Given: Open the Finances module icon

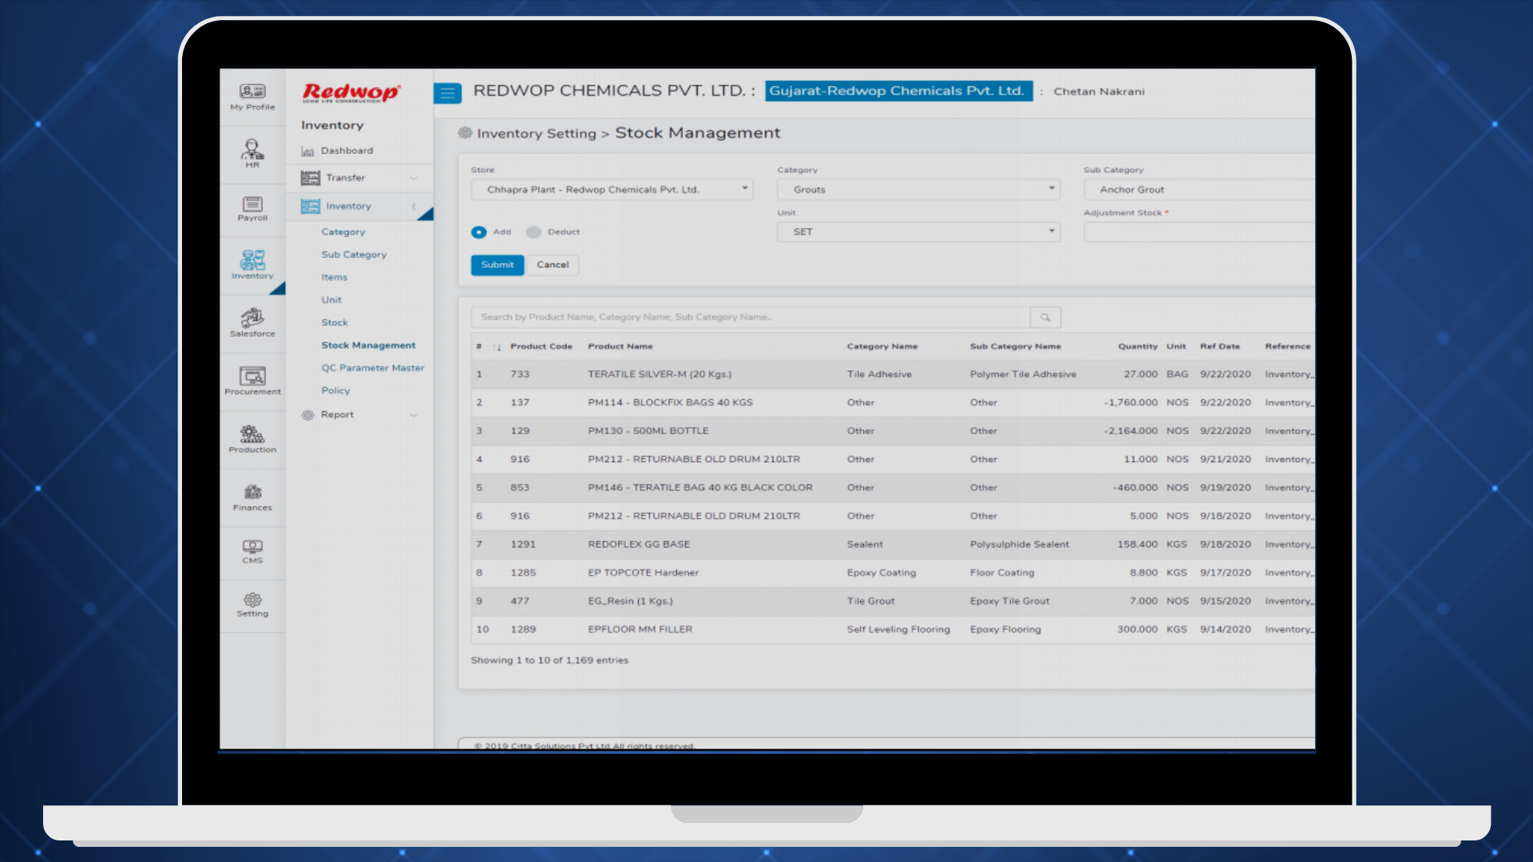Looking at the screenshot, I should click(252, 492).
